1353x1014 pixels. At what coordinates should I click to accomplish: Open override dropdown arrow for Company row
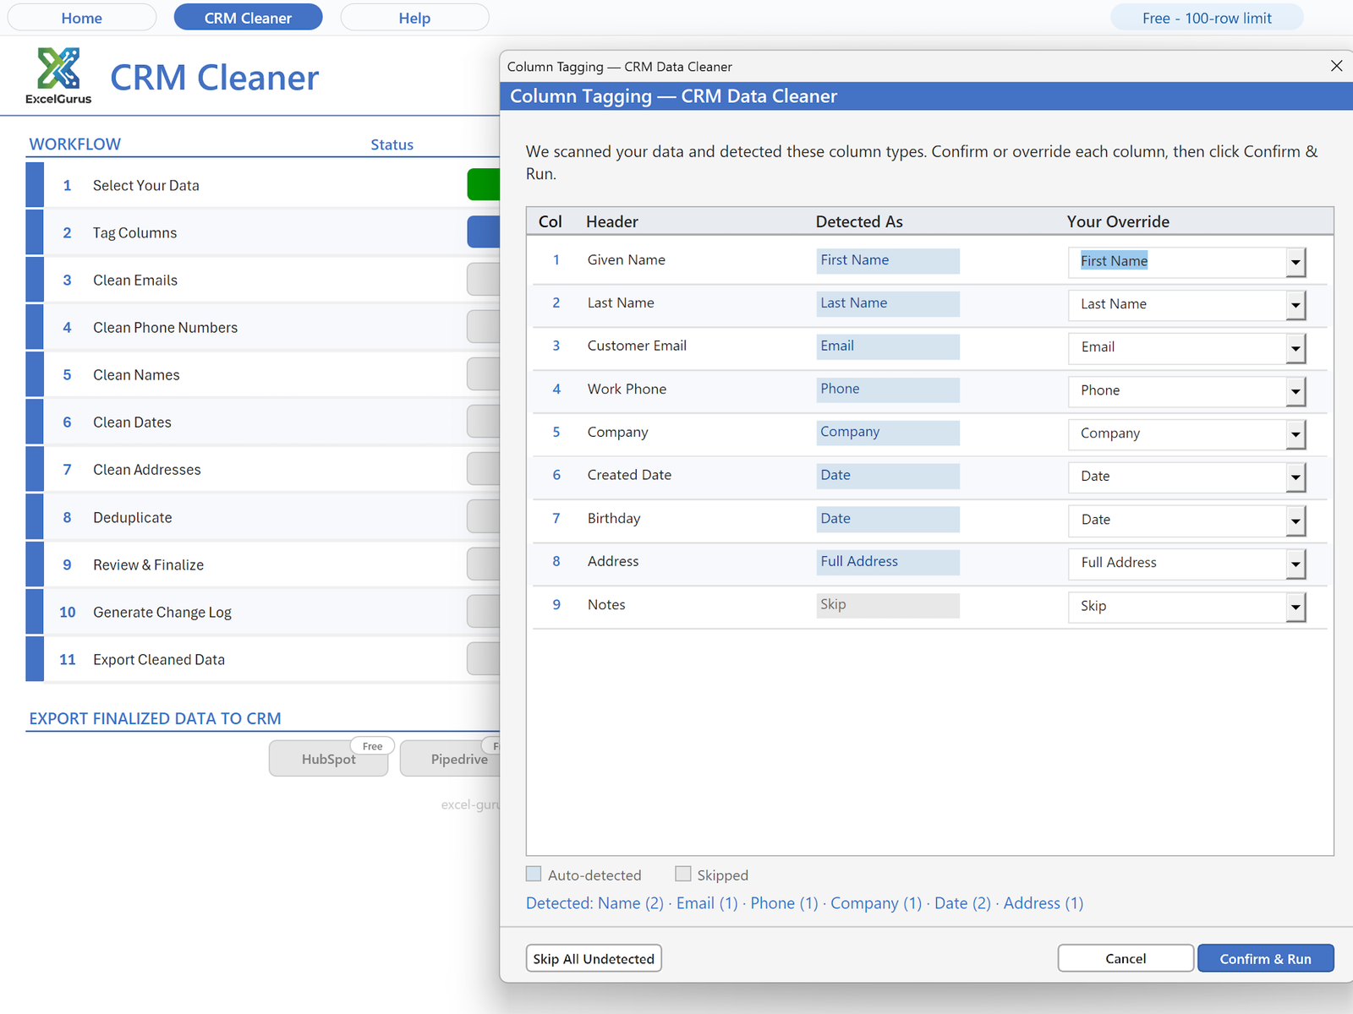1295,434
